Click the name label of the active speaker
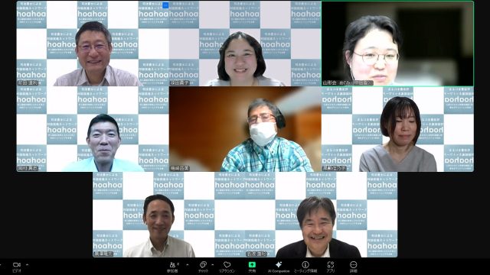The width and height of the screenshot is (490, 275). 347,83
